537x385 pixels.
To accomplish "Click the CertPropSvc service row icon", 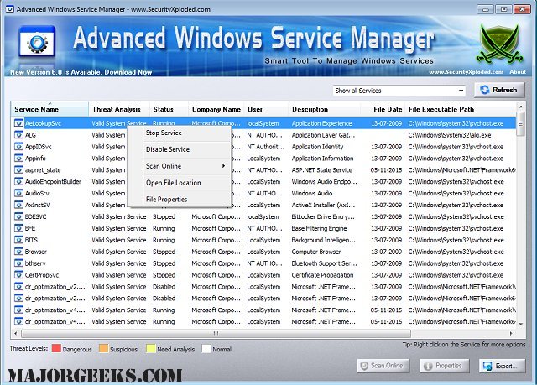I will (18, 275).
